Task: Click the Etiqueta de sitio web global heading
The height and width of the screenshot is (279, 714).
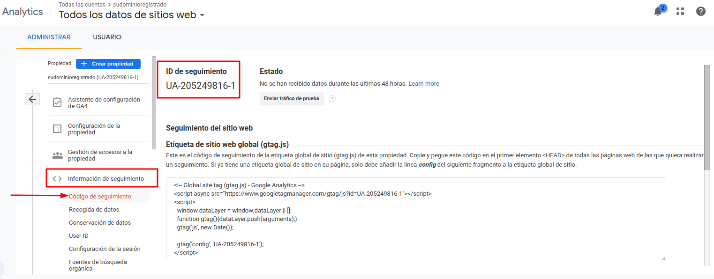Action: pos(227,144)
